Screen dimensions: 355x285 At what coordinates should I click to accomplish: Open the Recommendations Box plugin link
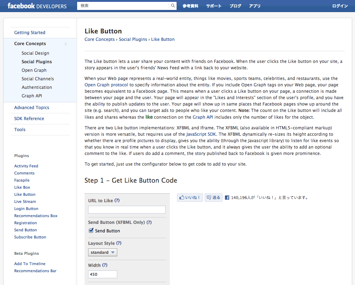point(36,216)
